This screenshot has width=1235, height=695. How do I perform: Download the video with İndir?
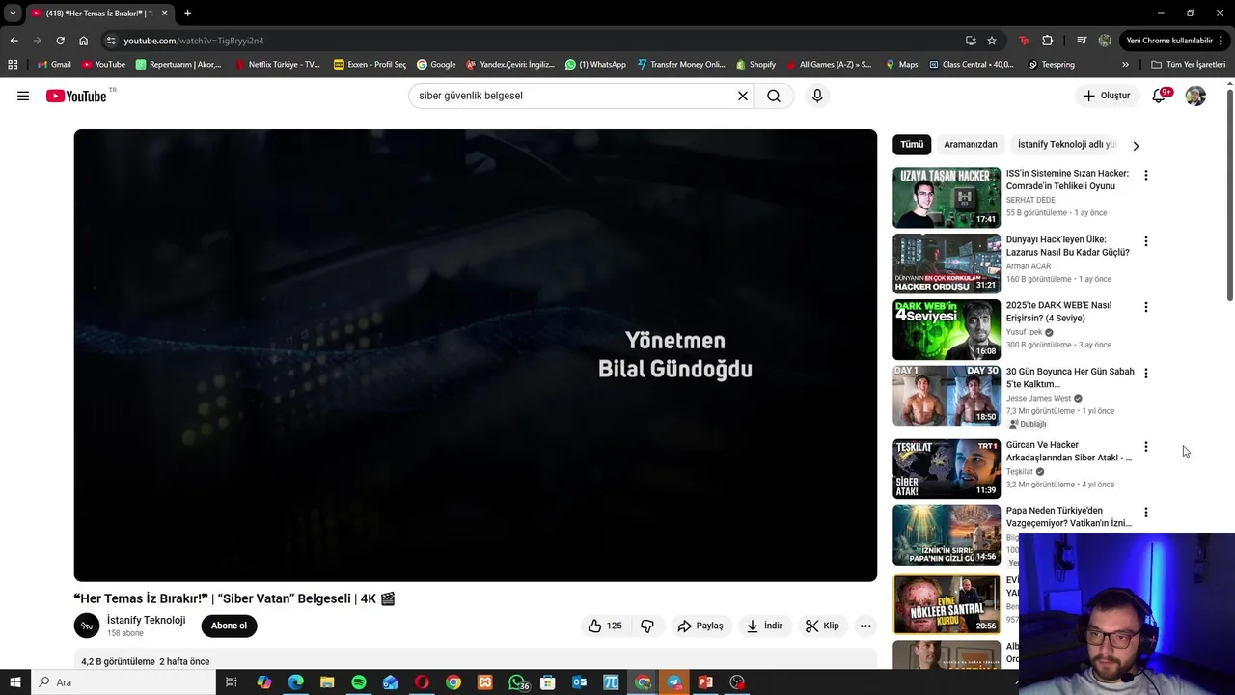(765, 625)
